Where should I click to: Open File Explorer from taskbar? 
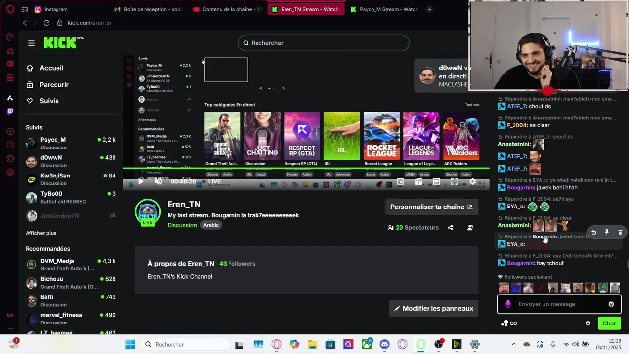[313, 345]
